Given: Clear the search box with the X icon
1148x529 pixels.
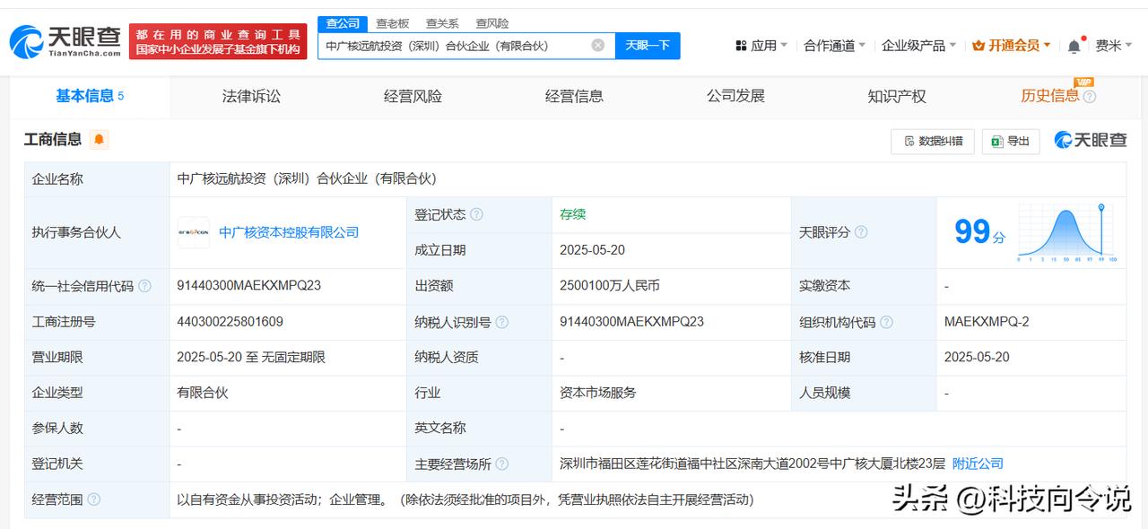Looking at the screenshot, I should coord(598,46).
